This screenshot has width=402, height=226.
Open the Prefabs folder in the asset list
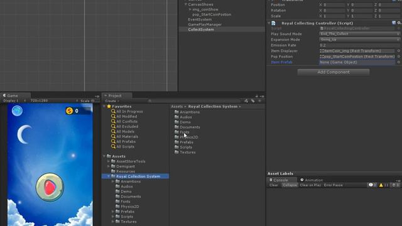(x=184, y=143)
